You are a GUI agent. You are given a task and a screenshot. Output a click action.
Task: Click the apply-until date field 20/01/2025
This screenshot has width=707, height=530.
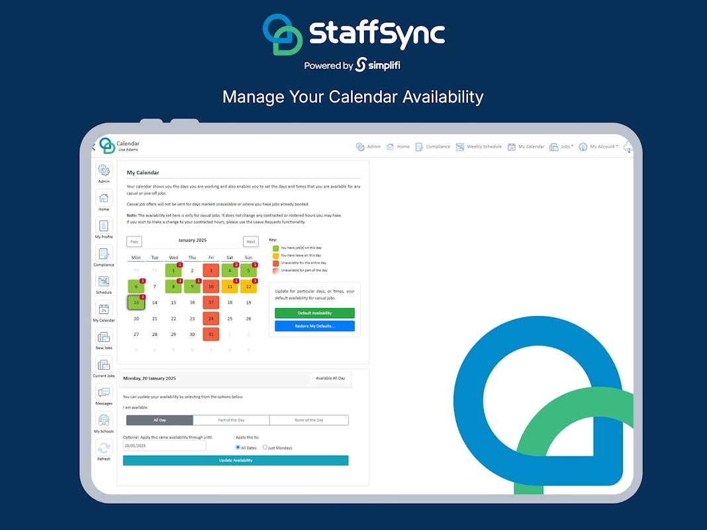pyautogui.click(x=165, y=446)
